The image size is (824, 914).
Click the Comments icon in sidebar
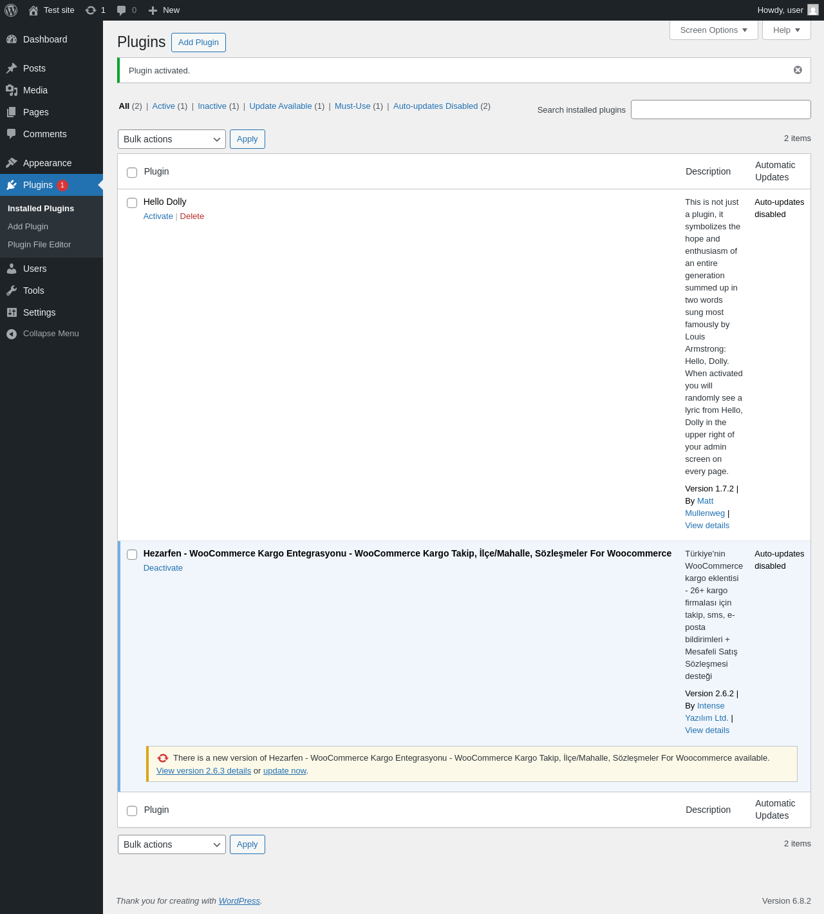12,134
